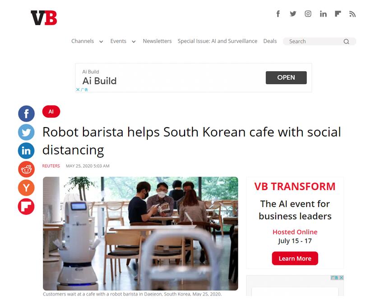Open the RSS feed icon
This screenshot has width=366, height=301.
pyautogui.click(x=352, y=14)
